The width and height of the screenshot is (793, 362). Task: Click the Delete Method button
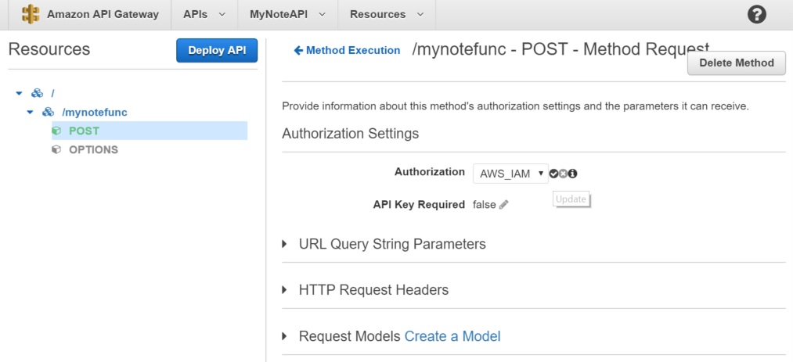click(737, 63)
